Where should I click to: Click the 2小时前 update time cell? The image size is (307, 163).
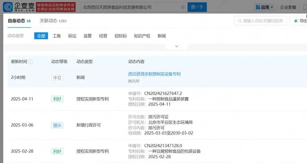click(x=18, y=77)
